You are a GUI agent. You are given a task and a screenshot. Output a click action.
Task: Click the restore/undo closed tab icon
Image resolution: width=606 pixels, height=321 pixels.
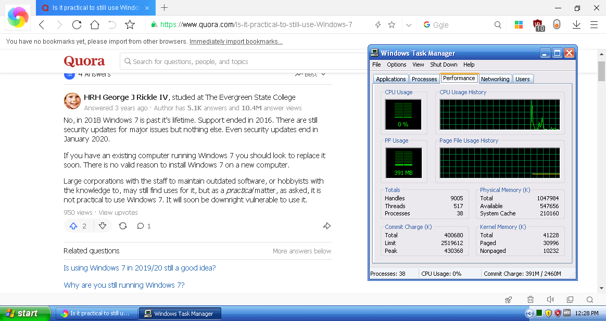coord(112,25)
